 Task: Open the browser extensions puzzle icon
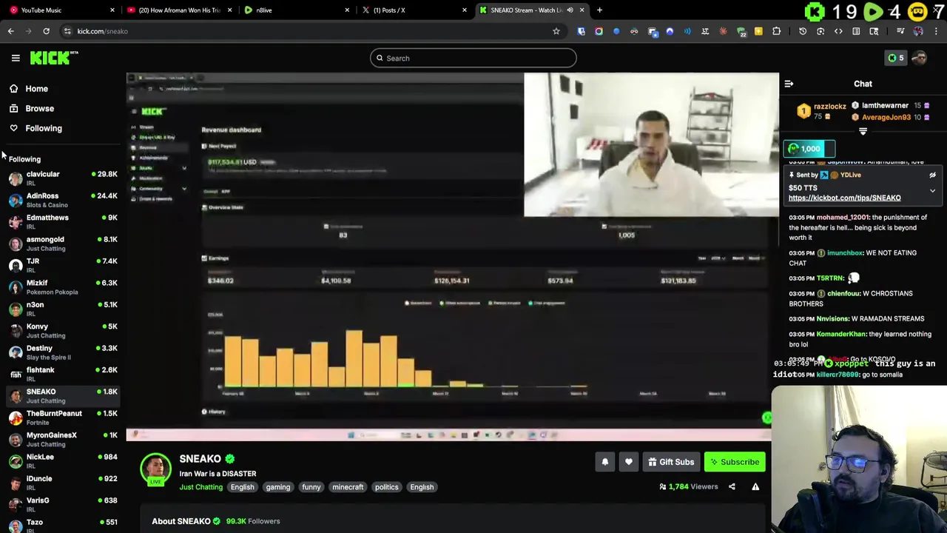pos(776,31)
